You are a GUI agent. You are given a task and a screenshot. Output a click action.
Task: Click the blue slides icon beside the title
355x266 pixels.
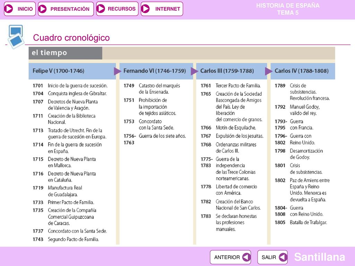16,37
